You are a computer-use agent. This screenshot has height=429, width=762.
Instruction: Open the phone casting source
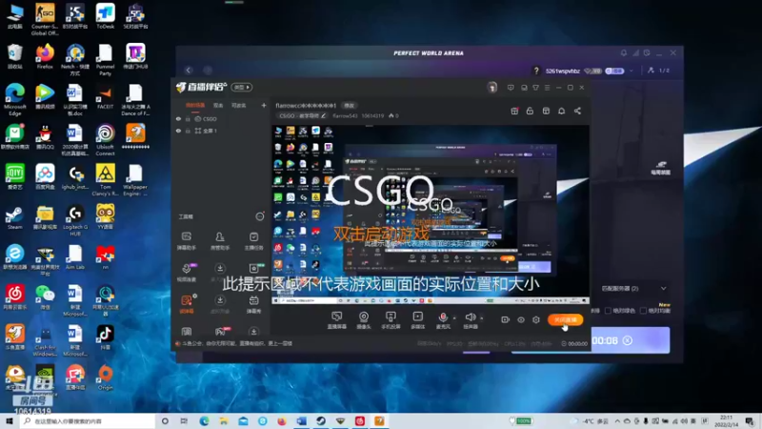click(x=391, y=320)
